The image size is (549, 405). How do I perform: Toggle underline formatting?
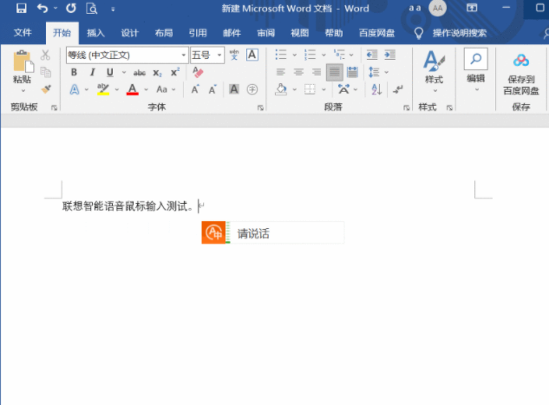110,72
